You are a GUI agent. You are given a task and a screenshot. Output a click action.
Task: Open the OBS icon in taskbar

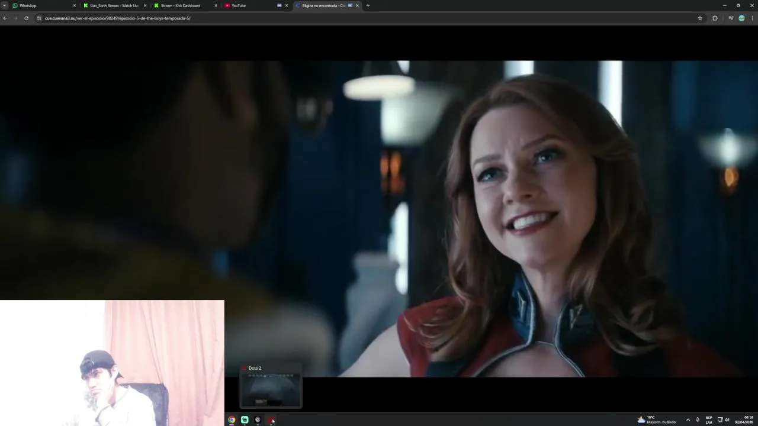(258, 419)
